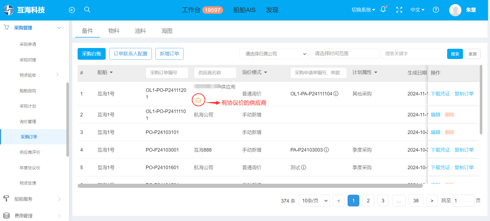Click the 采购管理 shopping cart icon
The width and height of the screenshot is (490, 221).
coord(7,27)
